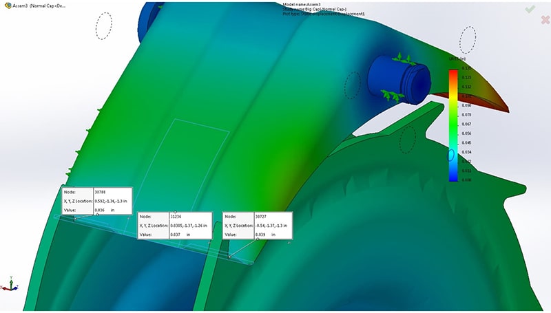This screenshot has height=313, width=551.
Task: Select the green fixture arrows below the blue pin
Action: pos(393,95)
